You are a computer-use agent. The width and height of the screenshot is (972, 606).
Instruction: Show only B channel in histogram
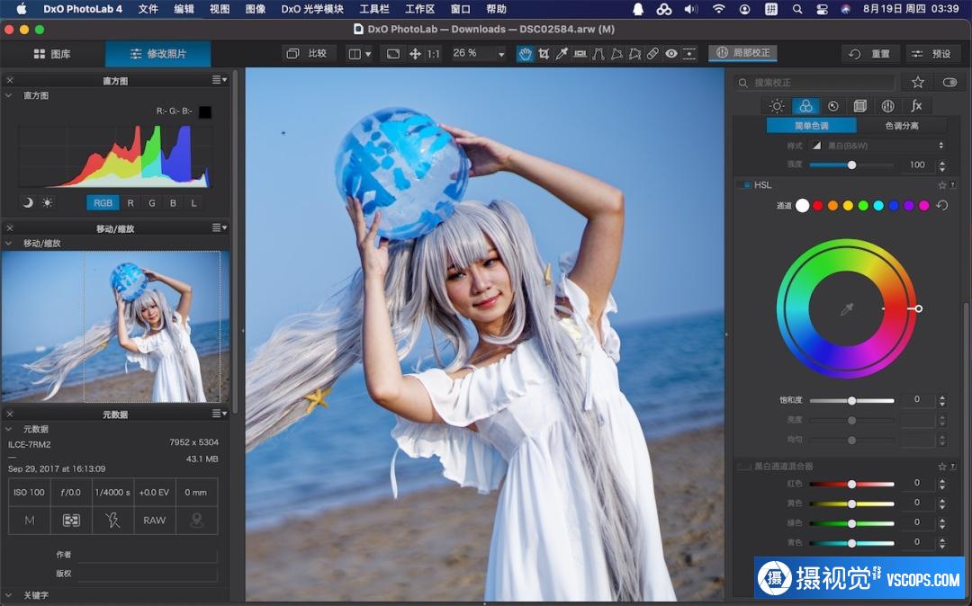point(173,202)
